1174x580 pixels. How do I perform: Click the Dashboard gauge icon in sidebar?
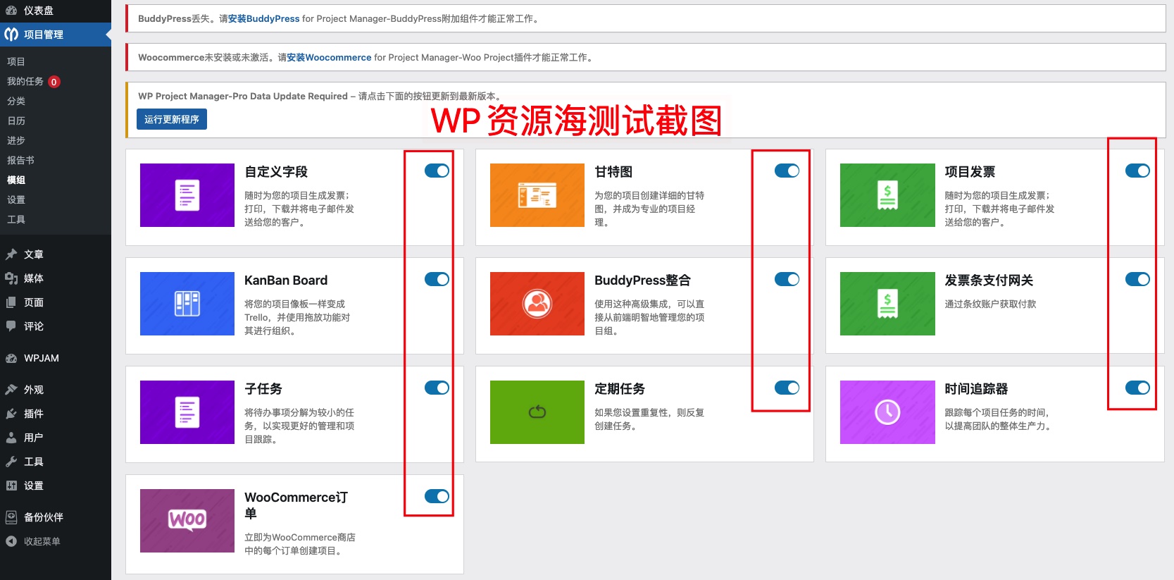click(x=11, y=11)
